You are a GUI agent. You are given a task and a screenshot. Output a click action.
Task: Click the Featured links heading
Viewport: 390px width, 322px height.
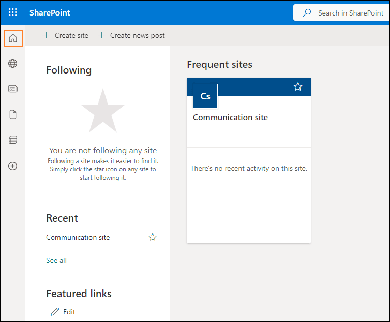pos(79,294)
